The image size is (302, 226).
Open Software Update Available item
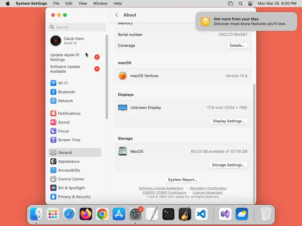coord(75,69)
